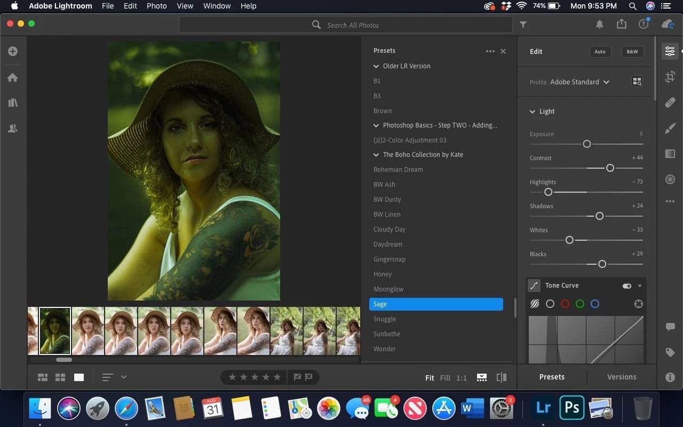Apply the Moonglow preset
The height and width of the screenshot is (427, 683).
388,289
